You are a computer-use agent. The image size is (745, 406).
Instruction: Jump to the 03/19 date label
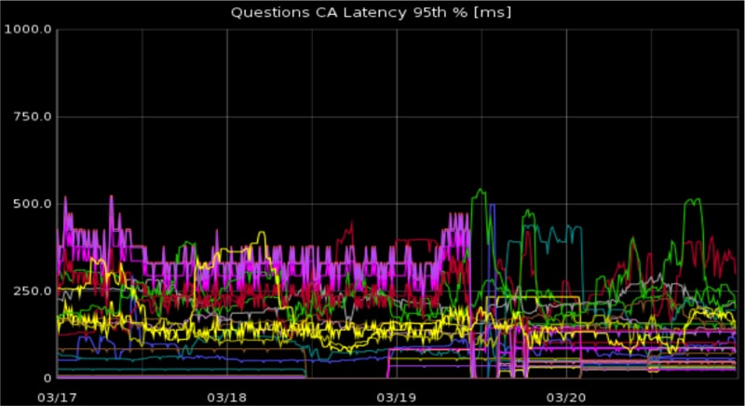click(x=398, y=397)
